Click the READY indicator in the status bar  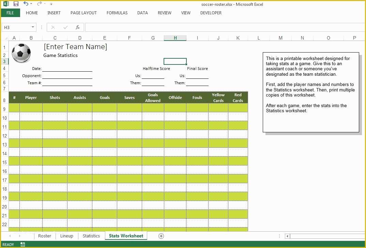[7, 244]
